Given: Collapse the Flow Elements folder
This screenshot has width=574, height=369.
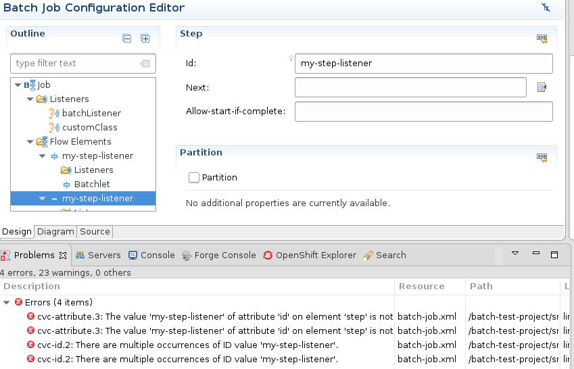Looking at the screenshot, I should [30, 142].
